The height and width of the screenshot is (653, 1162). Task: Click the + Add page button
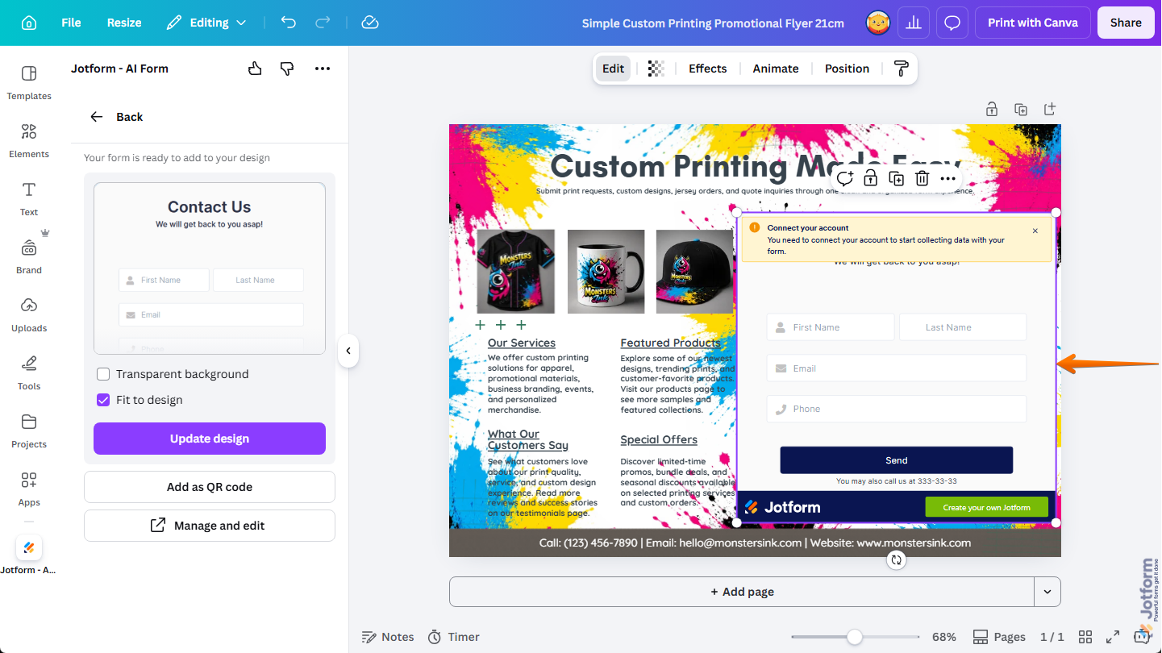coord(742,592)
